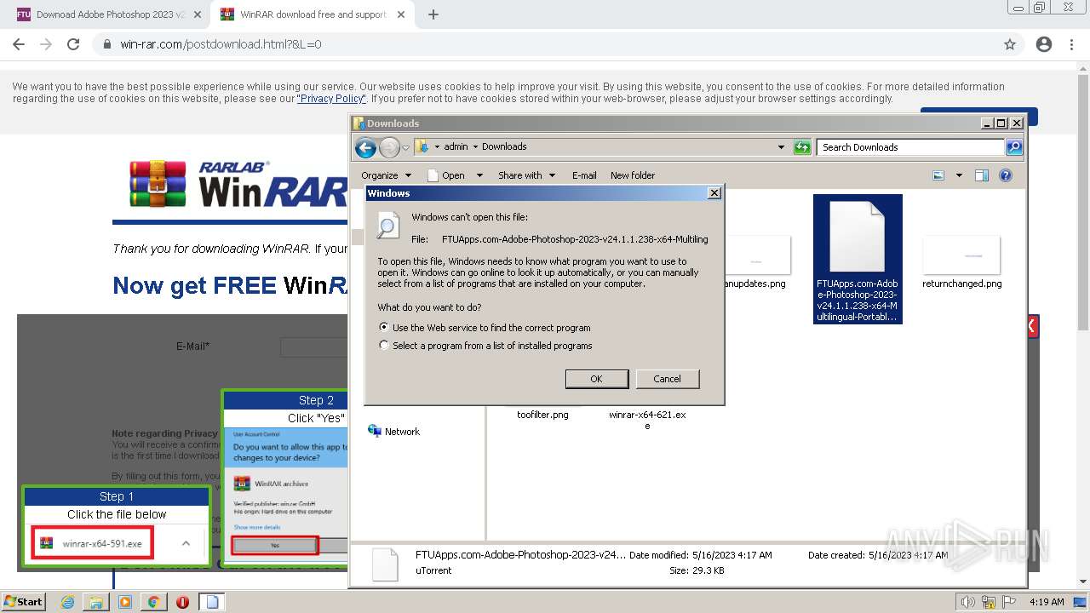The image size is (1090, 613).
Task: Select the returnchanged.png file
Action: tap(961, 264)
